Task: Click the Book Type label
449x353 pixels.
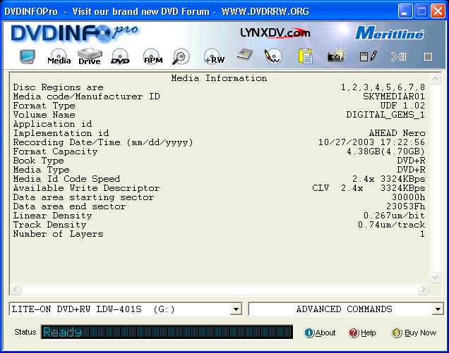Action: 39,161
